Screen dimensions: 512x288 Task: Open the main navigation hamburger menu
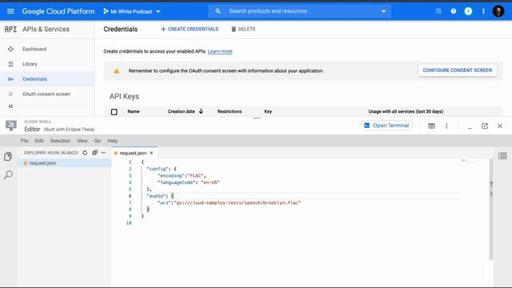10,11
